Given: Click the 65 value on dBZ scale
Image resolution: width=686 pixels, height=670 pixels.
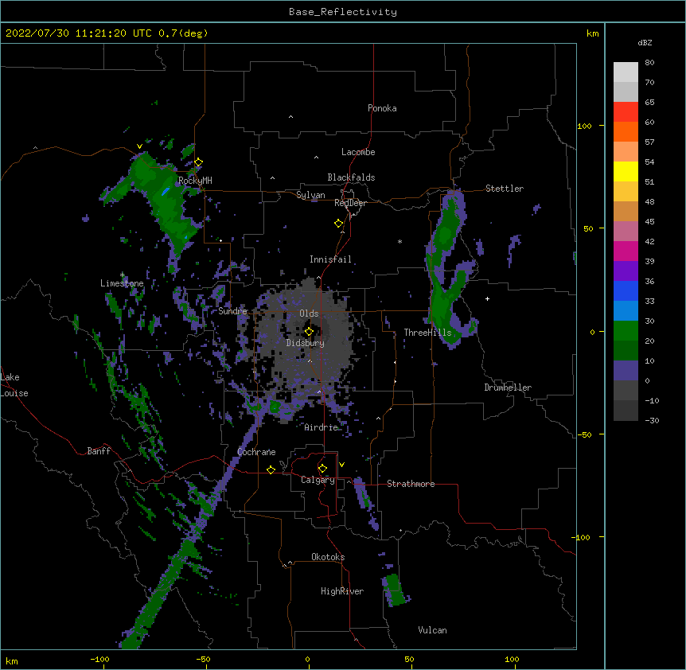Looking at the screenshot, I should pos(649,103).
